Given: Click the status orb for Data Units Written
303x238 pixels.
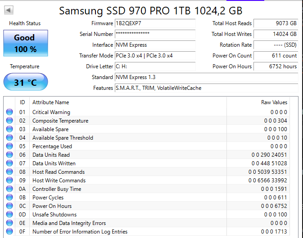Looking at the screenshot, I should [x=9, y=163].
